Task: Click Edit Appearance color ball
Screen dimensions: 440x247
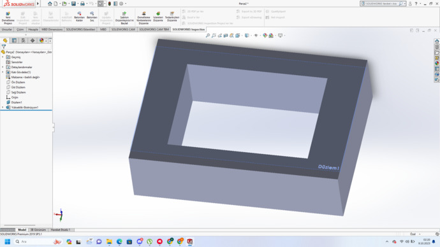Action: point(265,36)
